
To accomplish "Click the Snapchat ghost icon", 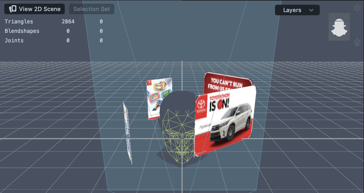I will (339, 27).
